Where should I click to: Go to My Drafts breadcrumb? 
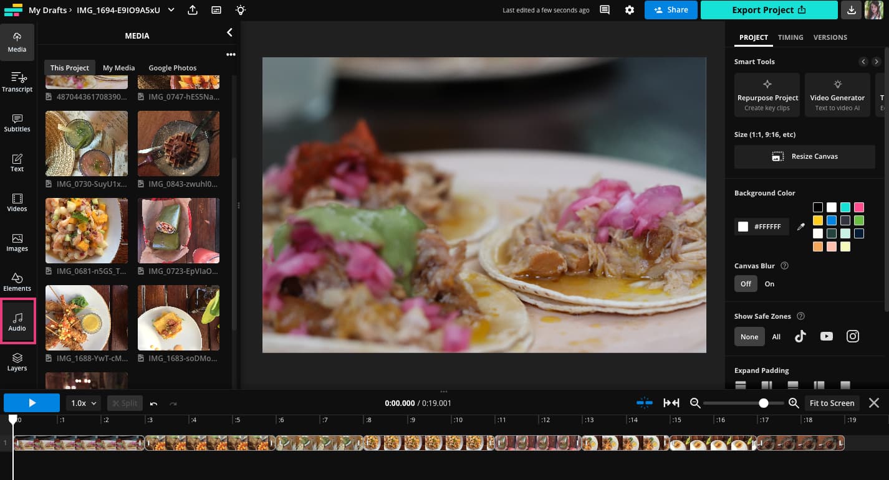tap(47, 10)
